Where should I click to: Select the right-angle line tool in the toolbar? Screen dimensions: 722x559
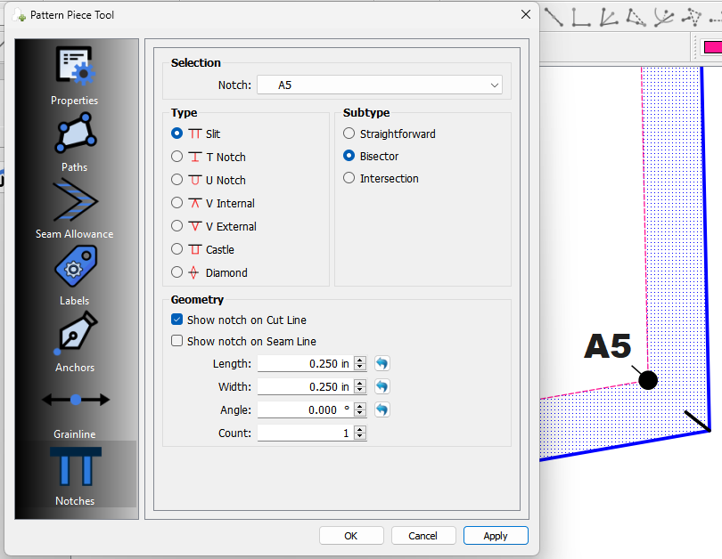(580, 17)
